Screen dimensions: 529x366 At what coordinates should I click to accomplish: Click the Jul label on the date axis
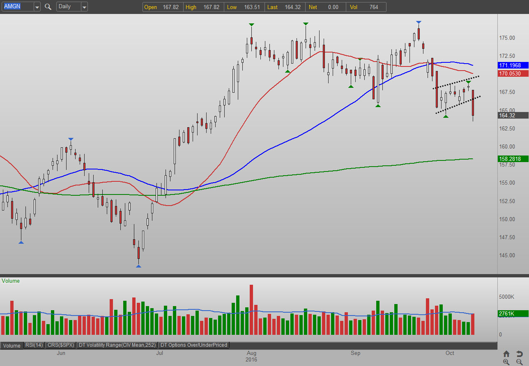pos(159,353)
